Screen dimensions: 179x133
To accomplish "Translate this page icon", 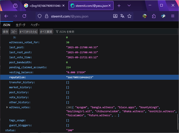I will [x=122, y=16].
